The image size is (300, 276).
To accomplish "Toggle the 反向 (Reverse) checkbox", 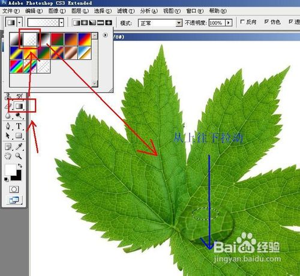I will [242, 22].
